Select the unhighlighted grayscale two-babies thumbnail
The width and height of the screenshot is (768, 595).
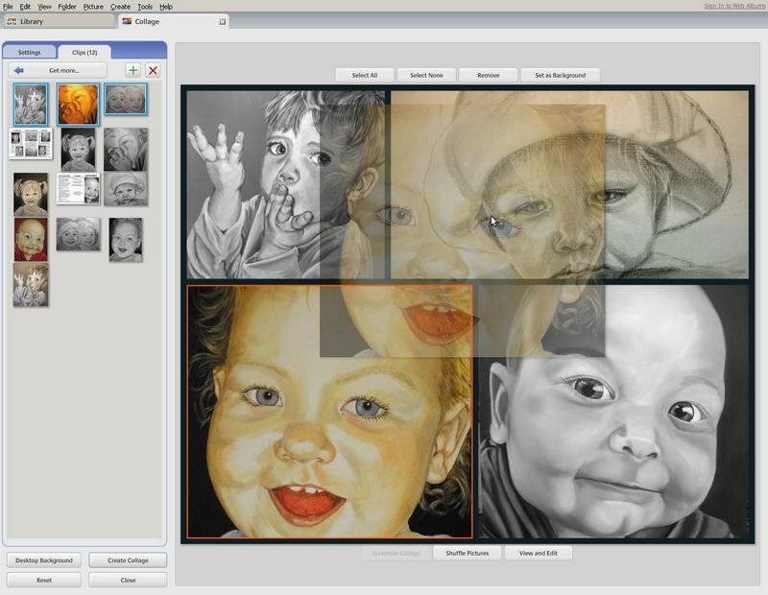79,234
